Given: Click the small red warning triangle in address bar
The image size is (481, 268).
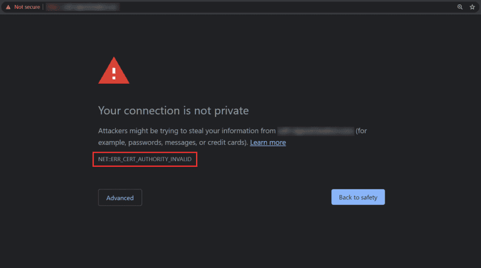Looking at the screenshot, I should (8, 7).
